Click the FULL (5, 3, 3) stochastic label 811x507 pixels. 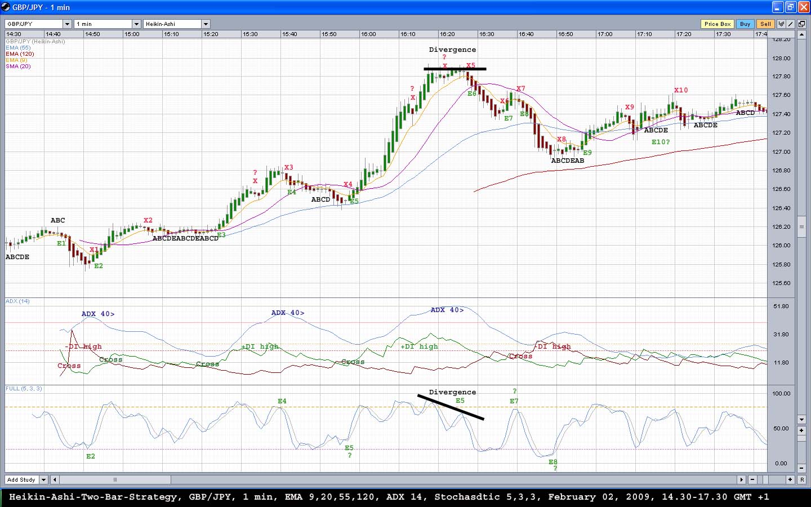point(24,389)
